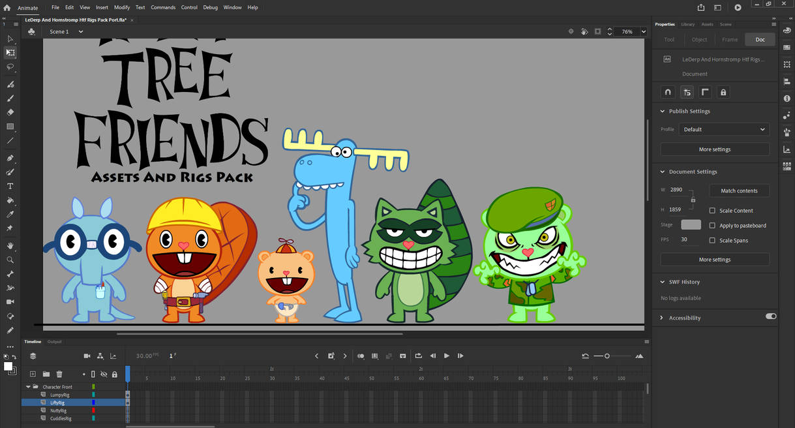Collapse the Character Front layer folder
The height and width of the screenshot is (428, 795).
(x=28, y=387)
